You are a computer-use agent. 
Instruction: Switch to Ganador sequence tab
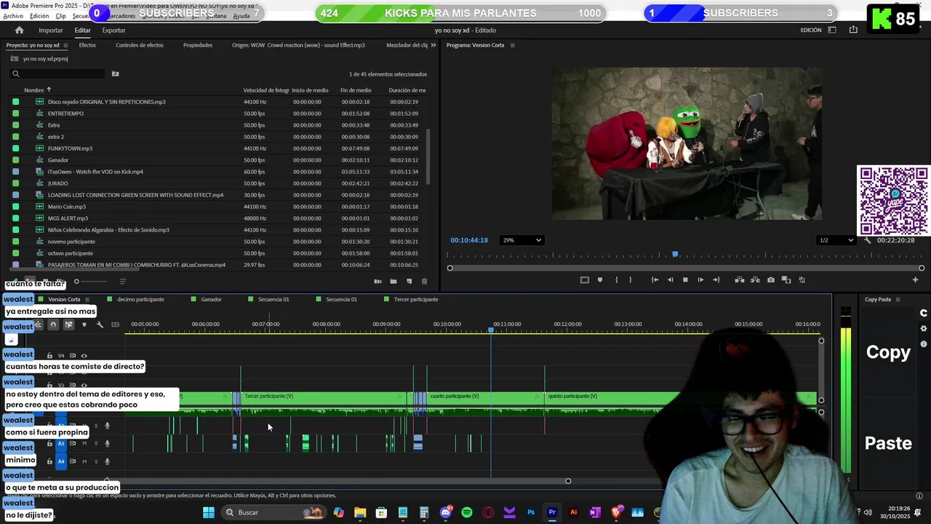[211, 299]
